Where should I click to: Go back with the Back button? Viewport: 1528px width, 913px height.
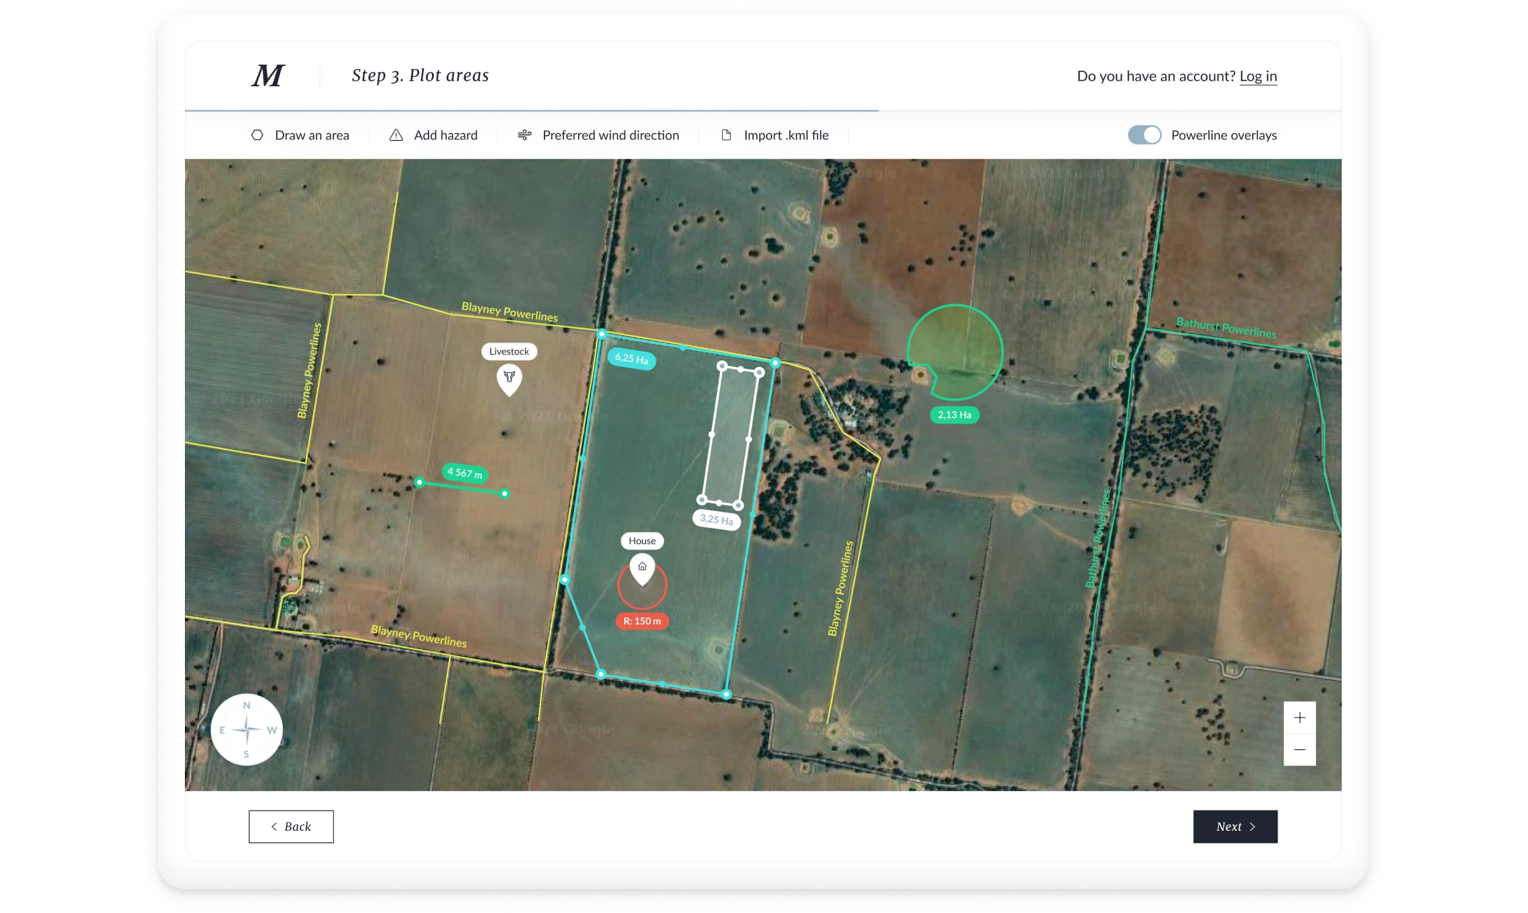[x=291, y=826]
